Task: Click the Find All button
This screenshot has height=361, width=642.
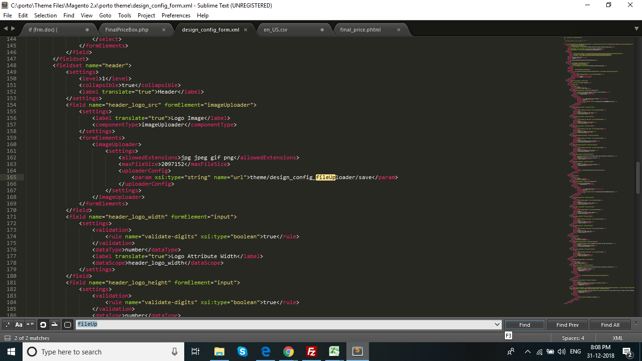Action: (610, 324)
